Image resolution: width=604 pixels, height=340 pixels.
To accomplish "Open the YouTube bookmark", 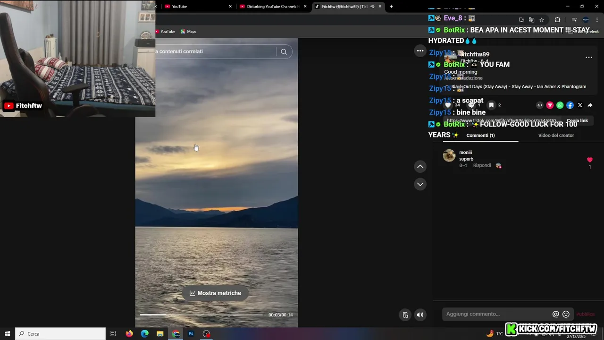I will pos(165,32).
